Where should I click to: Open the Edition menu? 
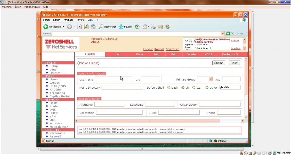(x=56, y=20)
